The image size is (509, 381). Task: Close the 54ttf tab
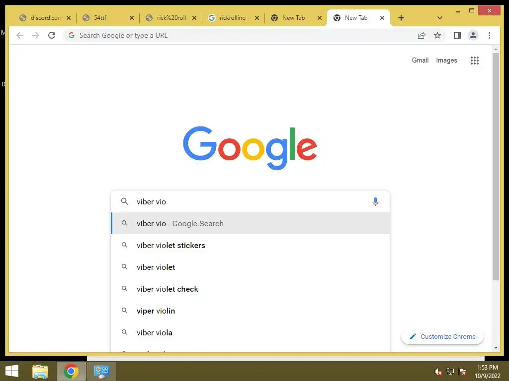(131, 18)
